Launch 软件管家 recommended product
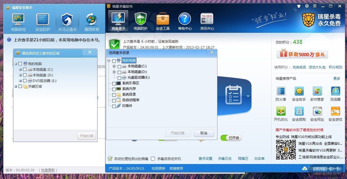This screenshot has height=179, width=347. 317,94
